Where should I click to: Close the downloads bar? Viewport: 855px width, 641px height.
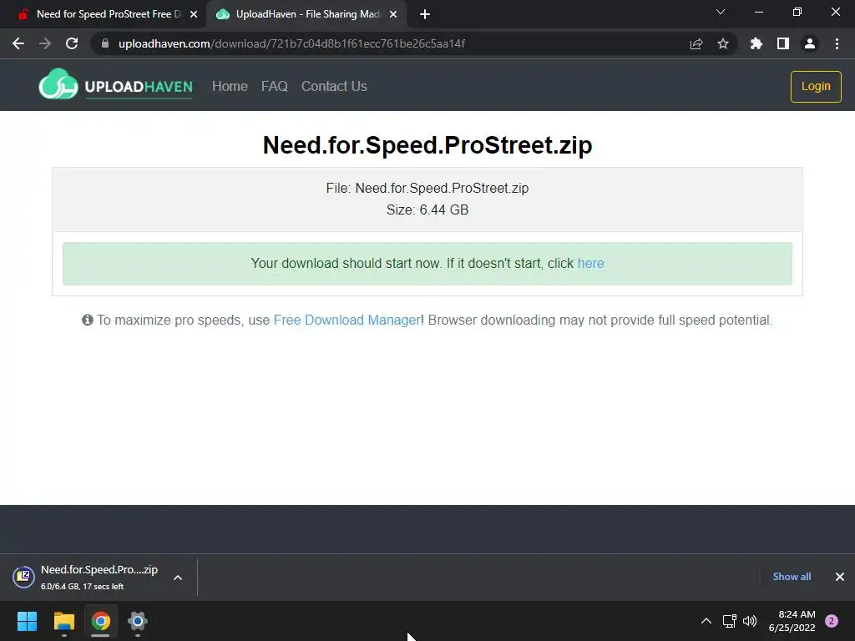click(x=840, y=577)
